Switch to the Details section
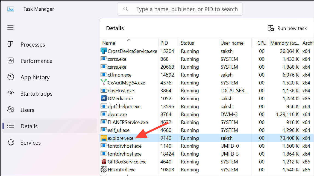 point(29,126)
